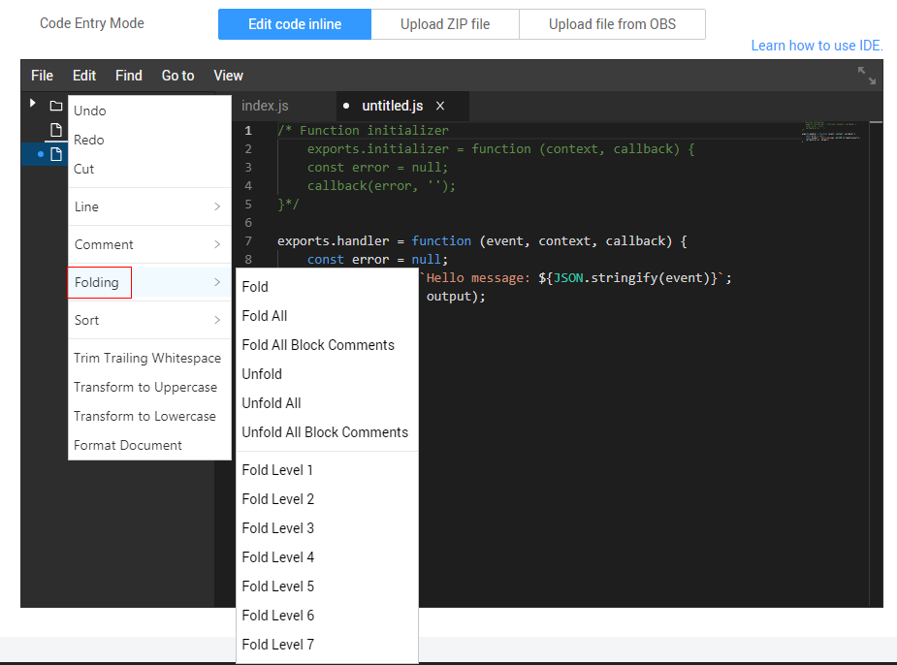Click Transform to Uppercase
The width and height of the screenshot is (897, 665).
point(149,387)
